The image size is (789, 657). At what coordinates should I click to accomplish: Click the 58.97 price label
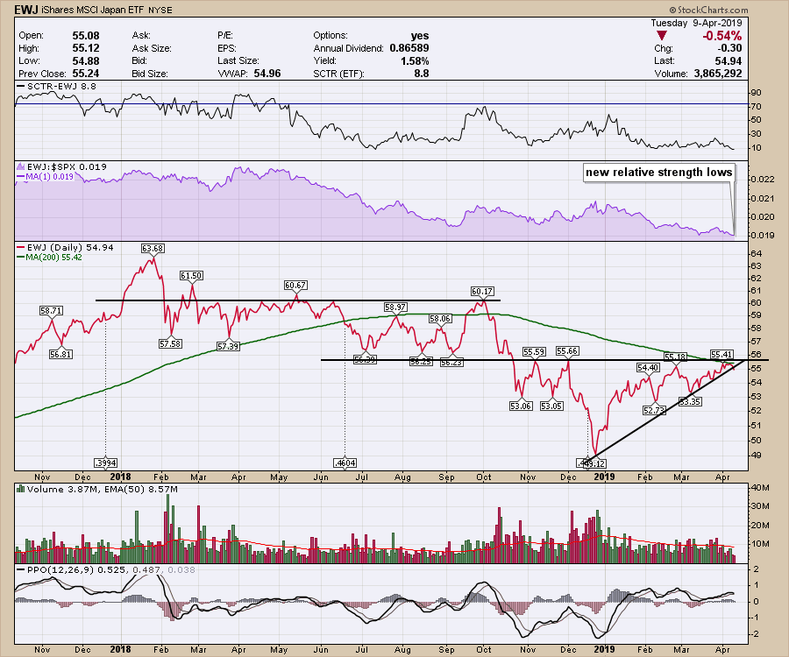coord(395,307)
